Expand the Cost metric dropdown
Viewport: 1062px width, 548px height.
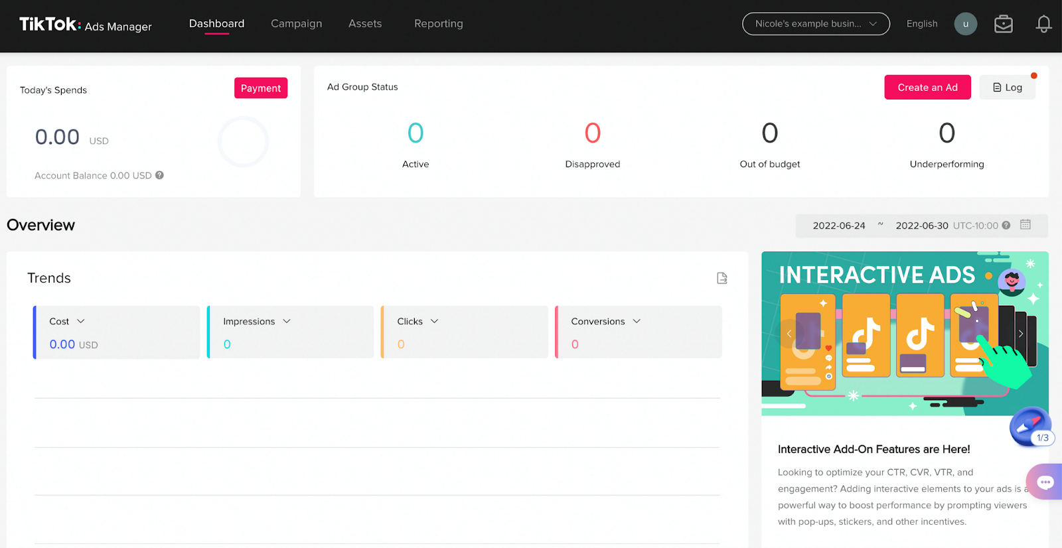pos(81,321)
